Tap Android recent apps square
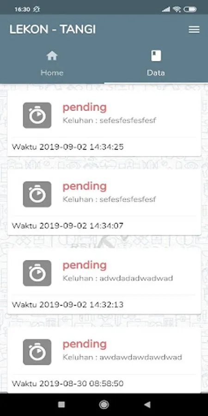 (61, 404)
